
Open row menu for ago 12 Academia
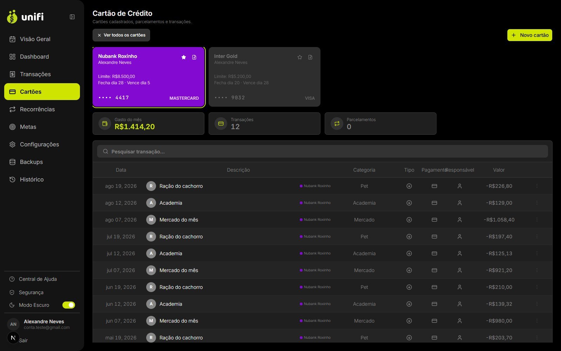click(x=537, y=203)
